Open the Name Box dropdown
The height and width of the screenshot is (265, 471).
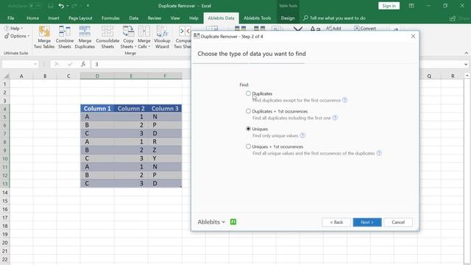(35, 64)
